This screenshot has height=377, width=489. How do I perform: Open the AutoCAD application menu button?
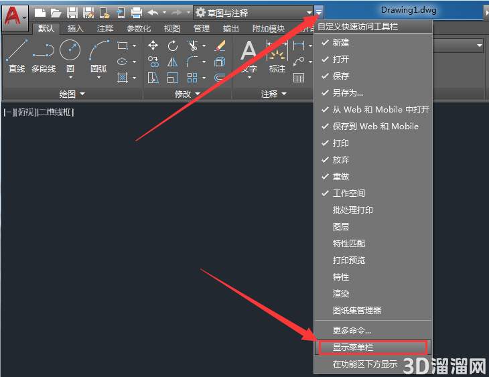[x=15, y=18]
